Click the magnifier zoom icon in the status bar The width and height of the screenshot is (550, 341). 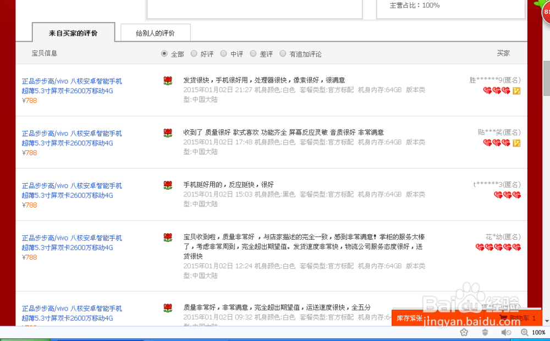(x=524, y=332)
